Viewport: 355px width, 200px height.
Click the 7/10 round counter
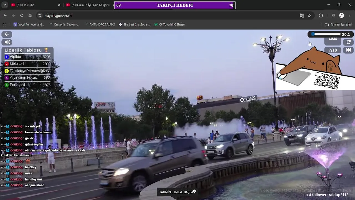tap(333, 50)
